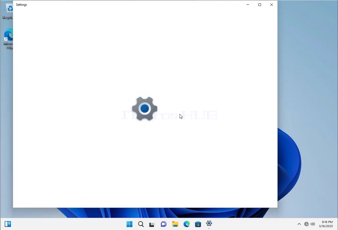Show hidden system tray icons
This screenshot has width=338, height=230.
pyautogui.click(x=299, y=224)
